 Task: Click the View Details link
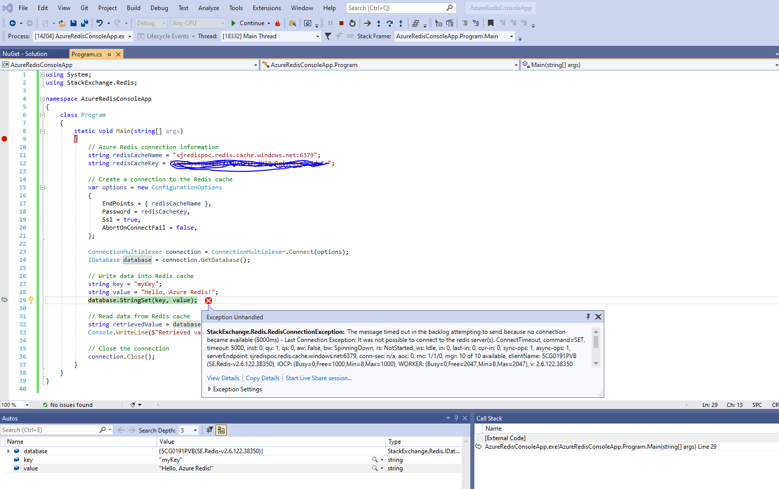[223, 378]
